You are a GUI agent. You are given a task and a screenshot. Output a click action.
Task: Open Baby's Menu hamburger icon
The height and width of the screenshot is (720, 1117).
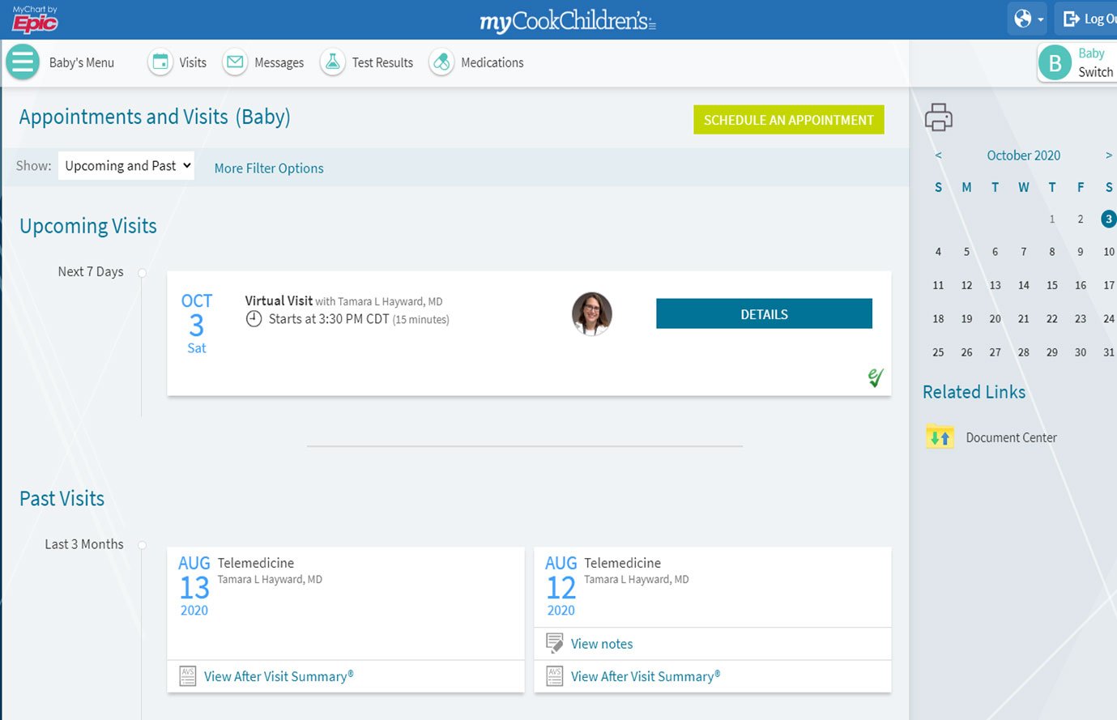23,62
